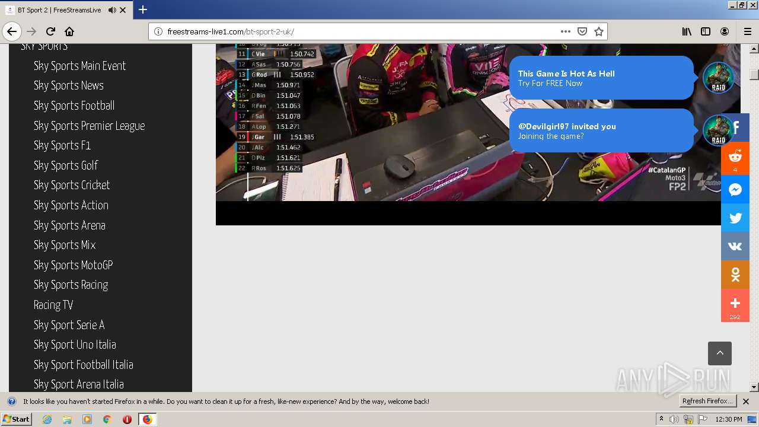Open Sky Sports Golf channel
Image resolution: width=759 pixels, height=427 pixels.
[66, 165]
